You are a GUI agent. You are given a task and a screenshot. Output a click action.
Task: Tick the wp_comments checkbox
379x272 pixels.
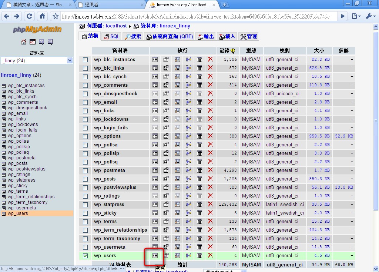85,85
